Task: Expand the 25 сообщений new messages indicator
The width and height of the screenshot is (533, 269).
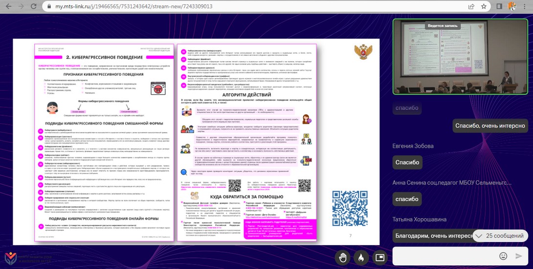Action: point(500,236)
